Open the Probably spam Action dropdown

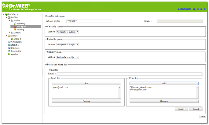point(67,45)
